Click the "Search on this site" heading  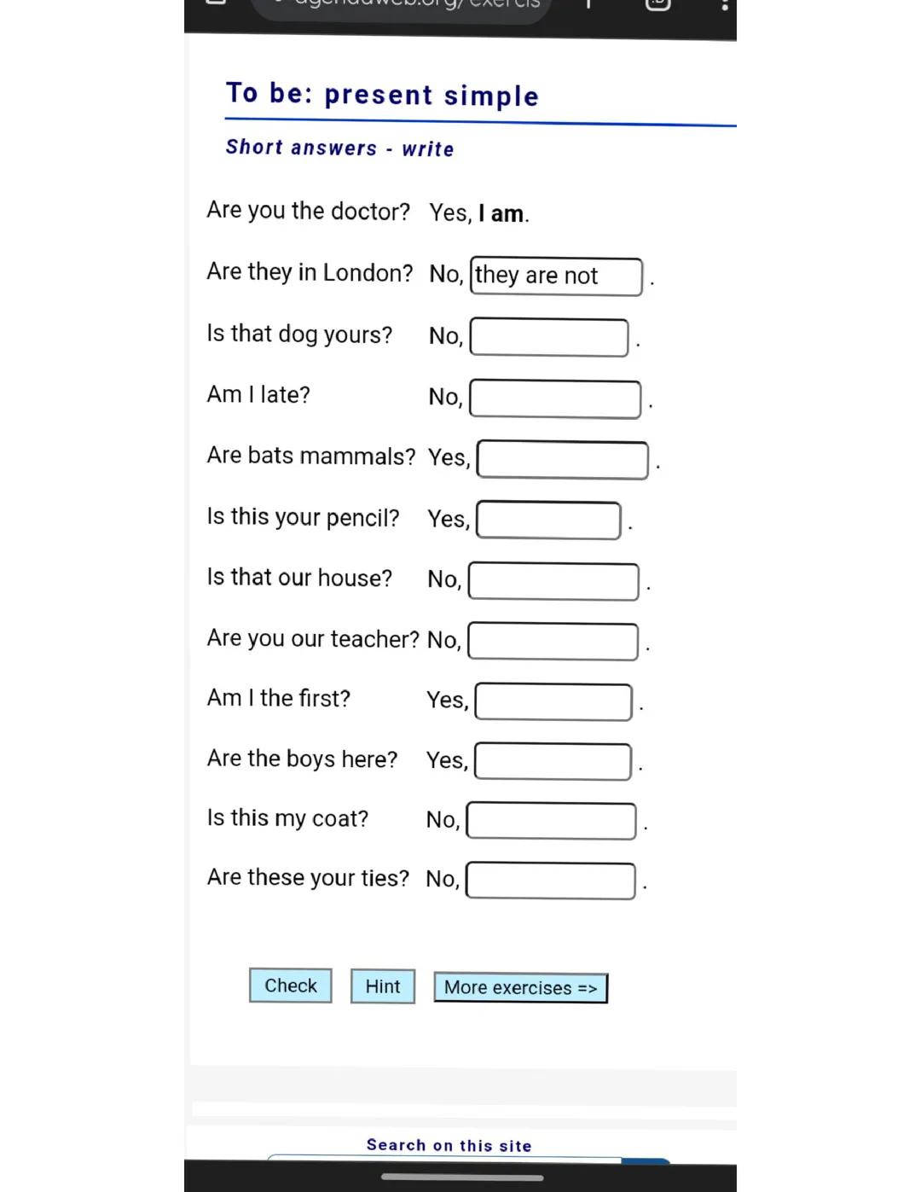point(449,1145)
